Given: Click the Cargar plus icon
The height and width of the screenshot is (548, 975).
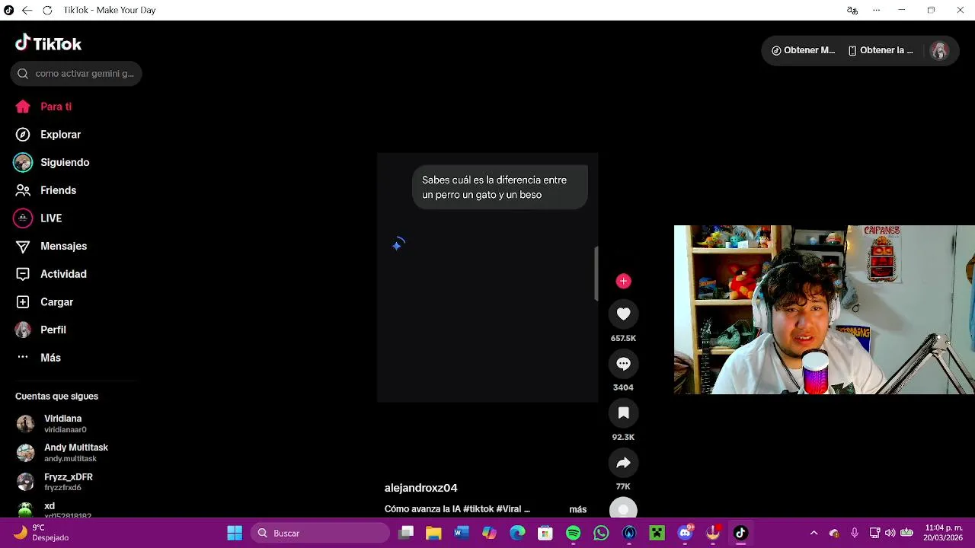Looking at the screenshot, I should coord(23,302).
